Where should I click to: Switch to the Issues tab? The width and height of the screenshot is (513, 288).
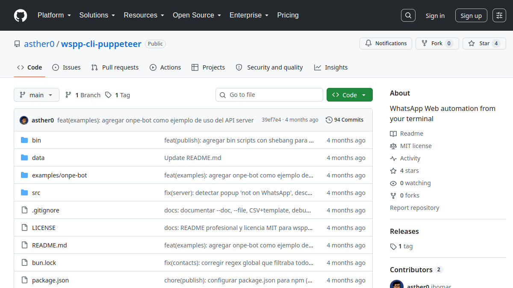[x=66, y=67]
